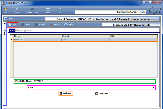Enable the Inactive checkbox
The height and width of the screenshot is (109, 163).
click(96, 93)
